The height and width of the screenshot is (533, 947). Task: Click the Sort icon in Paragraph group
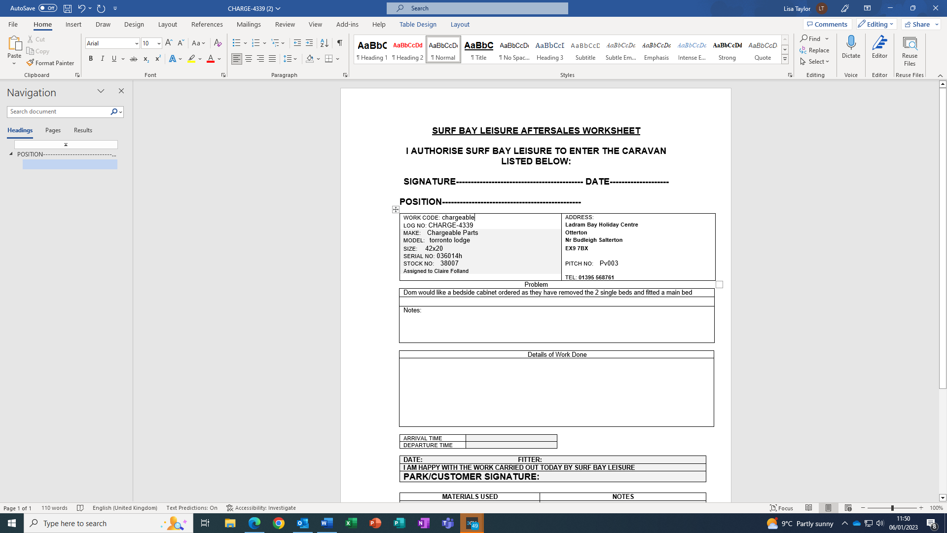(x=324, y=43)
